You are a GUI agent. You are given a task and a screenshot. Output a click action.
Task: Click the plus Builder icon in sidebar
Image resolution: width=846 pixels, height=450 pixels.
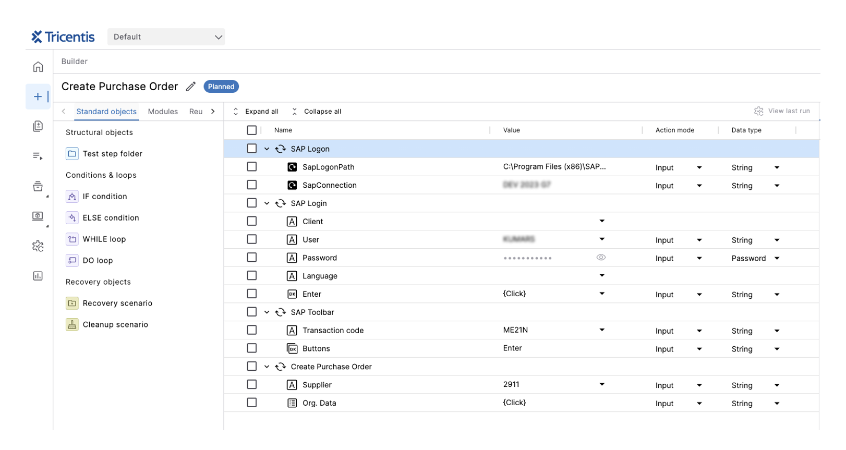[38, 96]
